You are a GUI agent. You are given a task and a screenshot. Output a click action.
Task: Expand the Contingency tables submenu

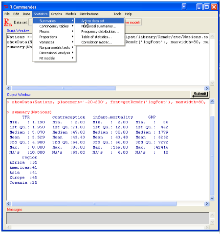[54, 26]
